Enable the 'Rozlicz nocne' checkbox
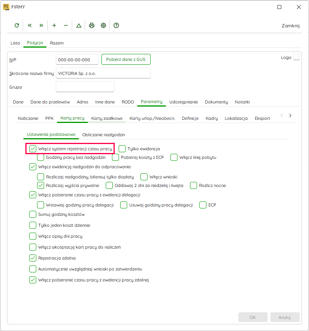 pyautogui.click(x=194, y=185)
